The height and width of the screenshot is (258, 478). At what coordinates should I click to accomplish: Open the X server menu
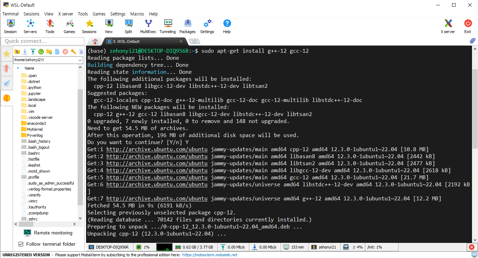point(66,14)
